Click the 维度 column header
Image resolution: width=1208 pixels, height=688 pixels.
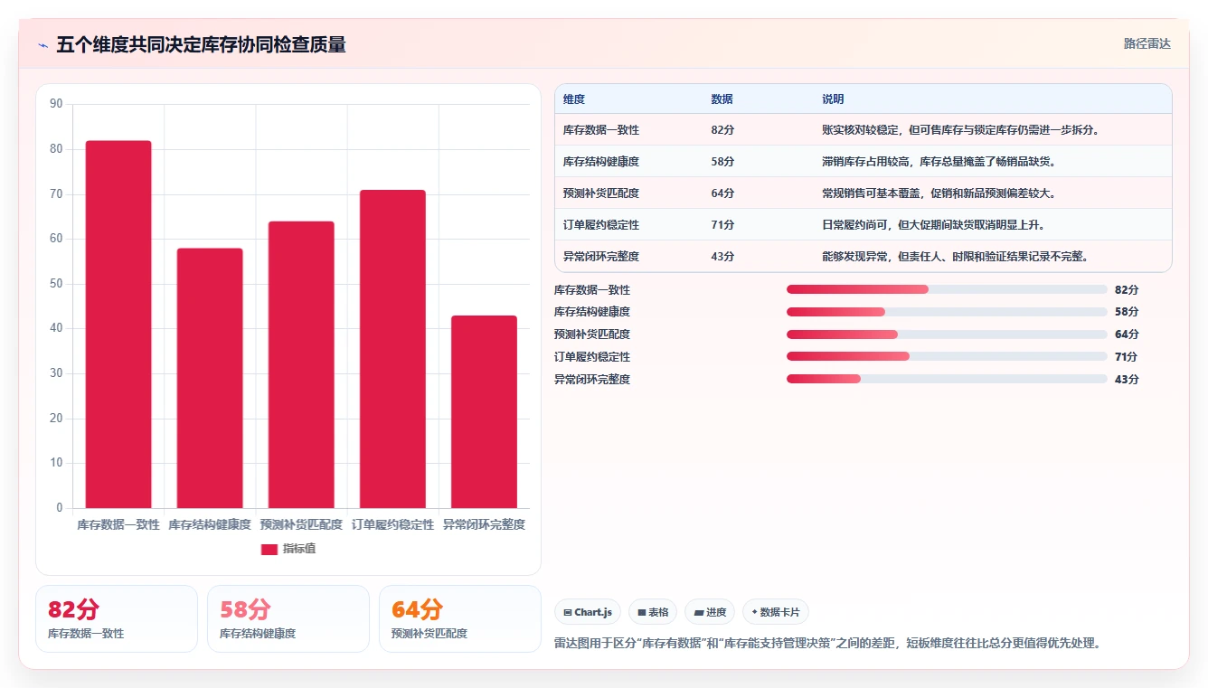coord(574,99)
